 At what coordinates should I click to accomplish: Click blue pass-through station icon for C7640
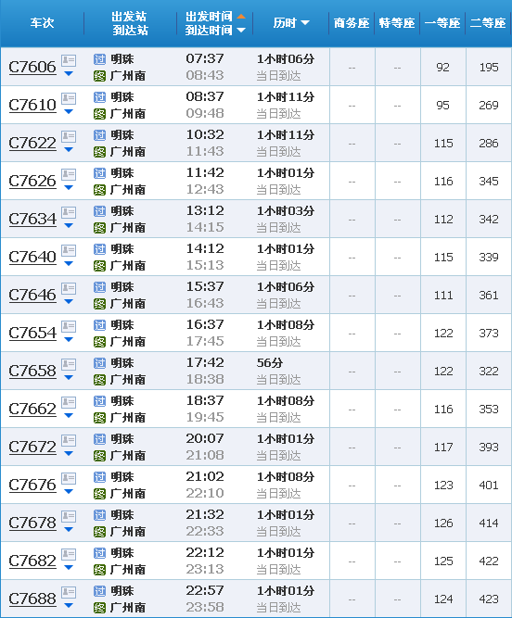pos(99,249)
